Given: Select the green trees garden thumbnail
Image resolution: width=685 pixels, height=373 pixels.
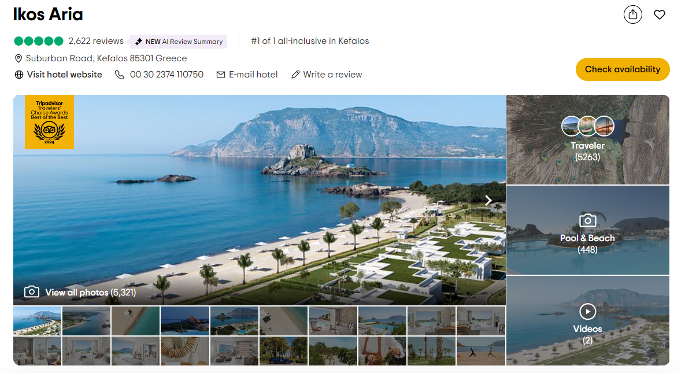Looking at the screenshot, I should tap(333, 350).
